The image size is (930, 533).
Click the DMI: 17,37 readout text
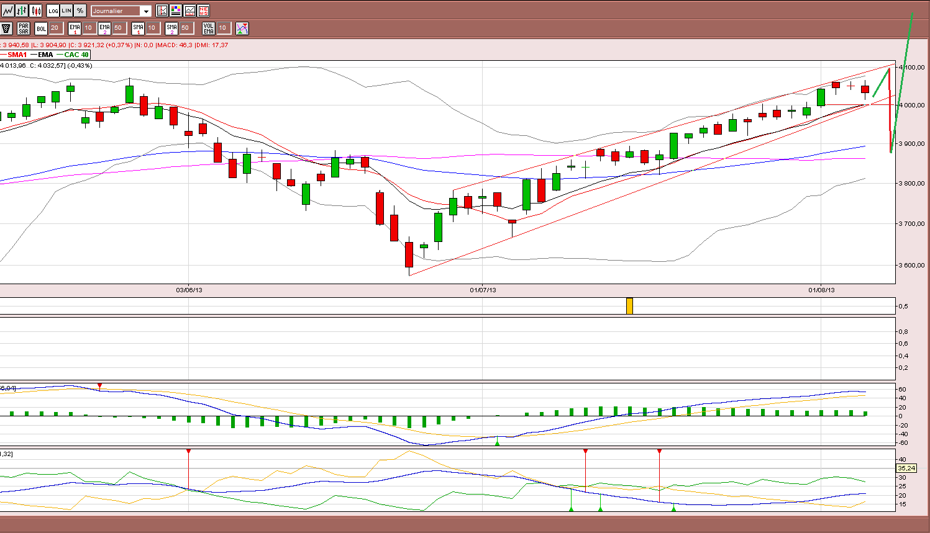(212, 45)
